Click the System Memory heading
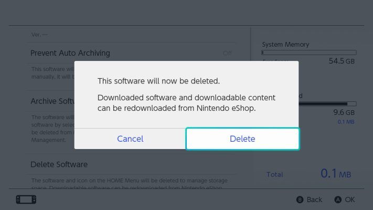The image size is (373, 210). tap(285, 45)
